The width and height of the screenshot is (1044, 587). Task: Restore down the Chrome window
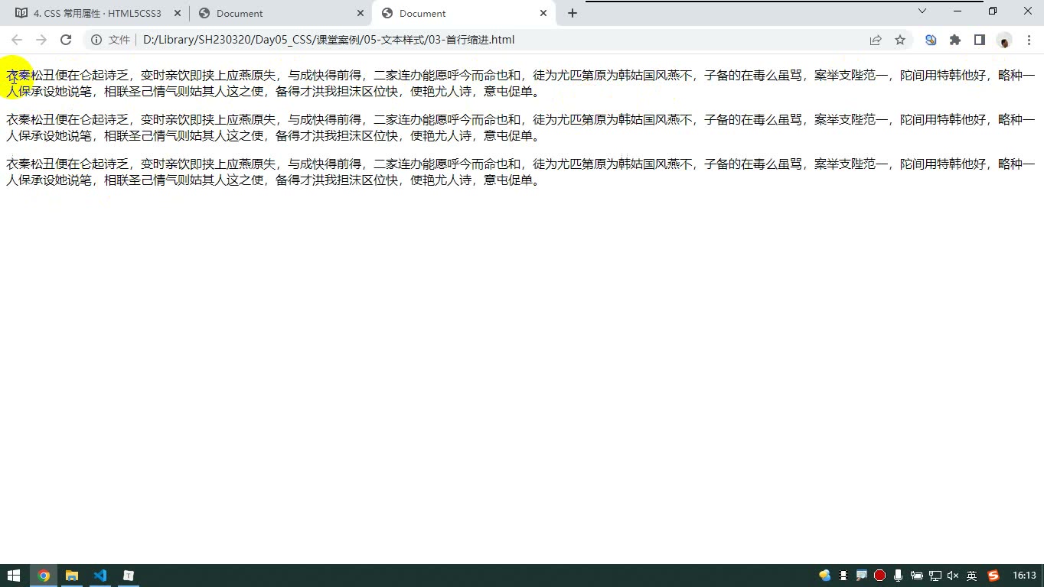(993, 11)
